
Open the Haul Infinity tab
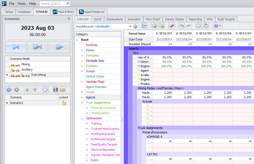pos(63,12)
